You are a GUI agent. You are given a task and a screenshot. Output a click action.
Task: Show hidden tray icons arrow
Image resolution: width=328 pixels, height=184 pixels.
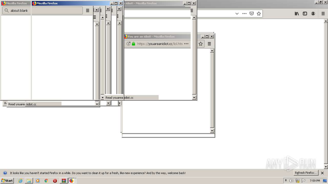(x=286, y=181)
